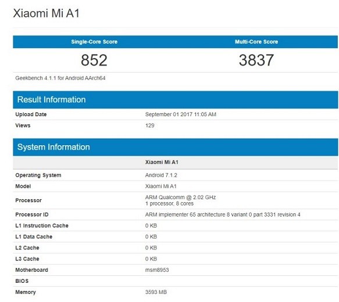
Task: Select the L1 Instruction Cache row label
Action: click(42, 225)
